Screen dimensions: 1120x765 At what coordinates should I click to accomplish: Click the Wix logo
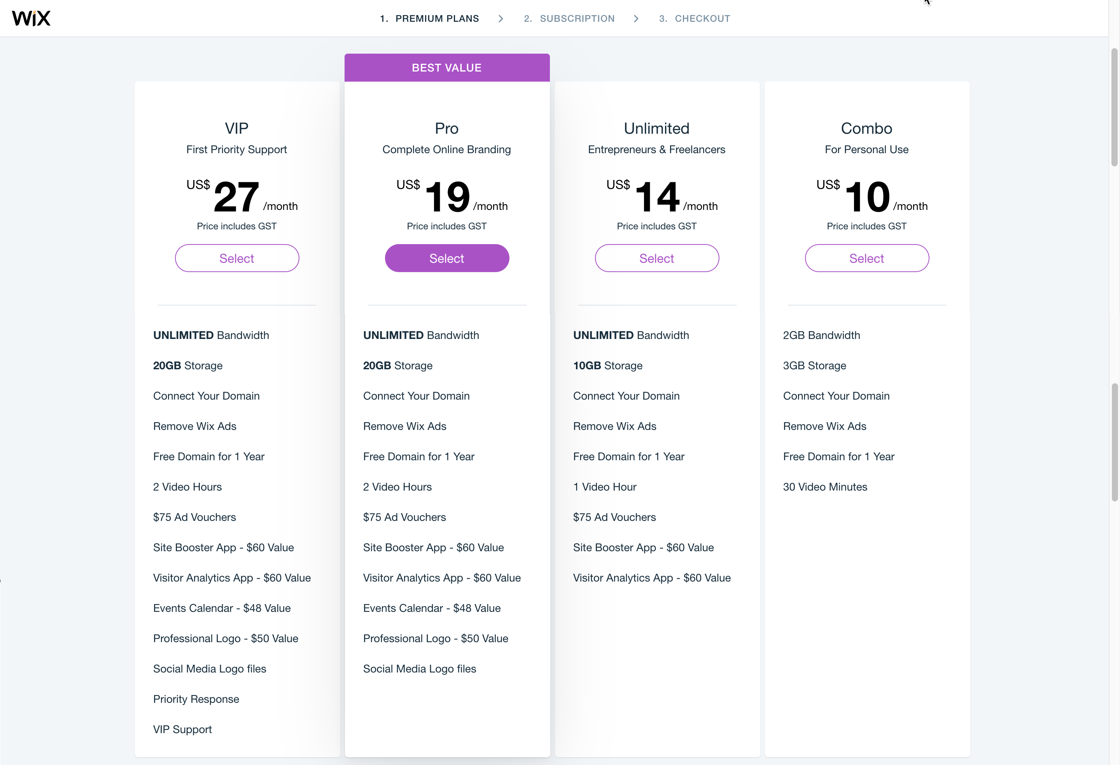click(x=31, y=18)
